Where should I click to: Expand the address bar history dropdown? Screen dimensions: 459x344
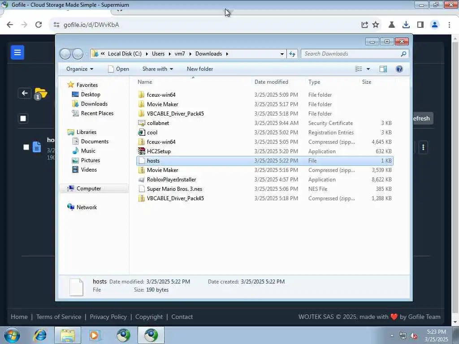tap(282, 54)
